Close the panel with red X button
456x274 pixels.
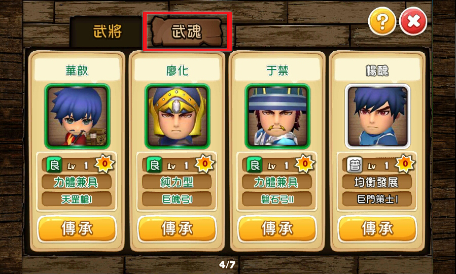413,21
